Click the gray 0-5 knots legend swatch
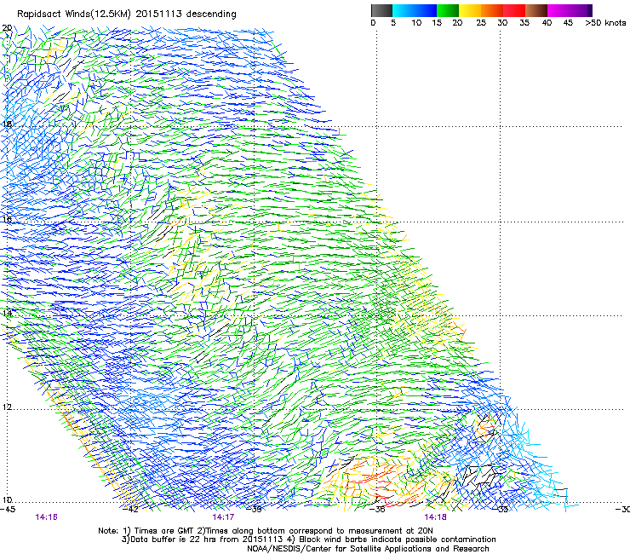 (x=381, y=10)
